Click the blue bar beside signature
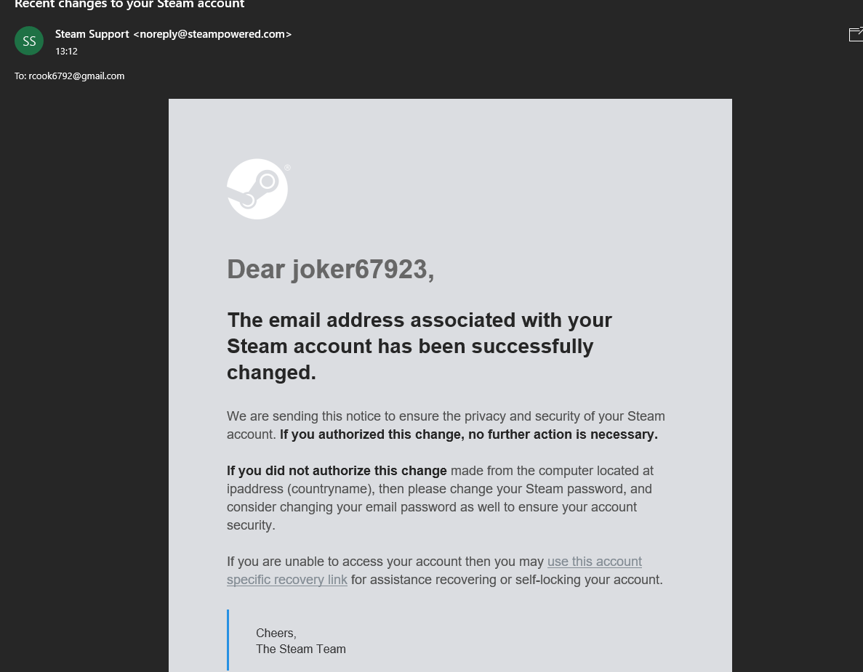This screenshot has height=672, width=863. [x=228, y=640]
